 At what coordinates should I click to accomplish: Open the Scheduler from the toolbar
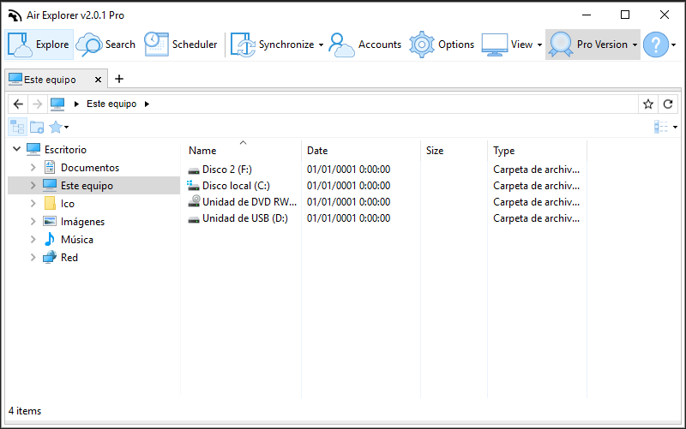click(180, 45)
